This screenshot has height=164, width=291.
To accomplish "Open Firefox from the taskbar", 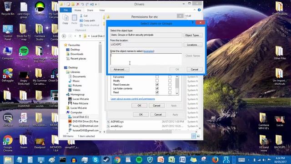I will tap(215, 160).
